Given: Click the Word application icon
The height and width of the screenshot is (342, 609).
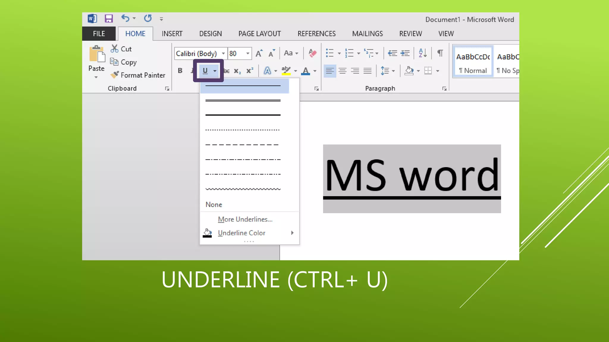Looking at the screenshot, I should 92,19.
